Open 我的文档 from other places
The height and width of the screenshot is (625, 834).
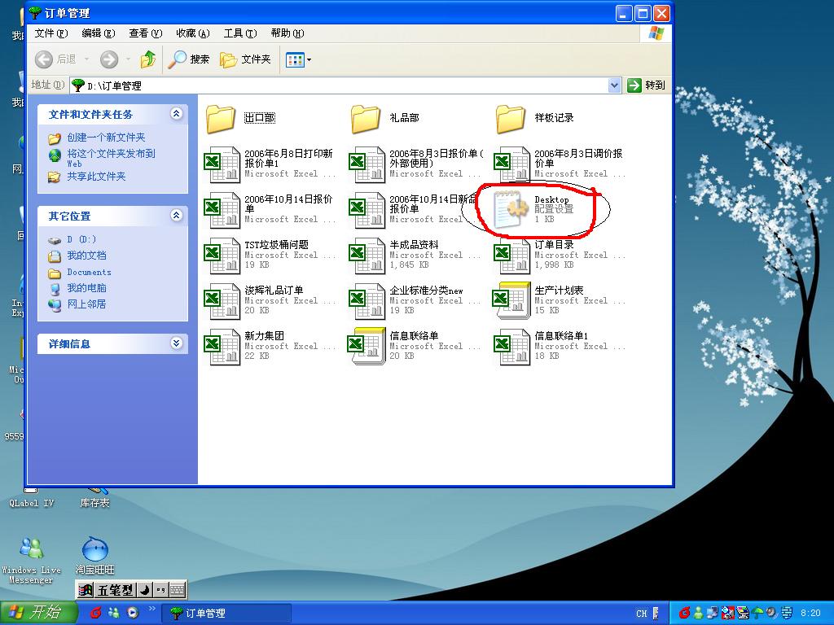pyautogui.click(x=86, y=256)
